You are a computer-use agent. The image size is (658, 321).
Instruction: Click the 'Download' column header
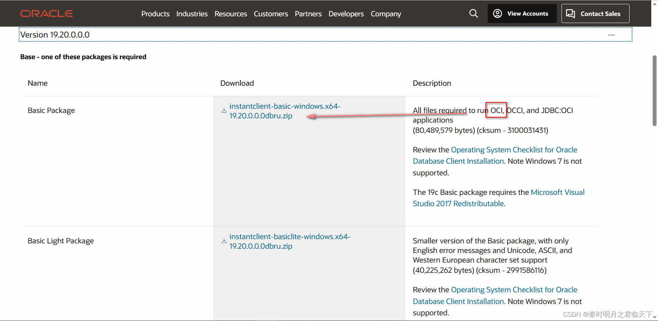237,83
